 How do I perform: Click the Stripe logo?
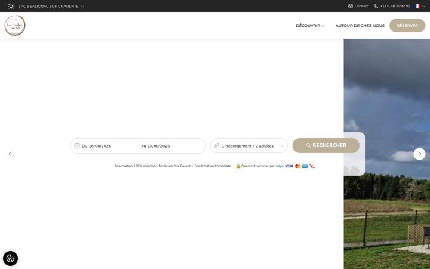click(279, 166)
